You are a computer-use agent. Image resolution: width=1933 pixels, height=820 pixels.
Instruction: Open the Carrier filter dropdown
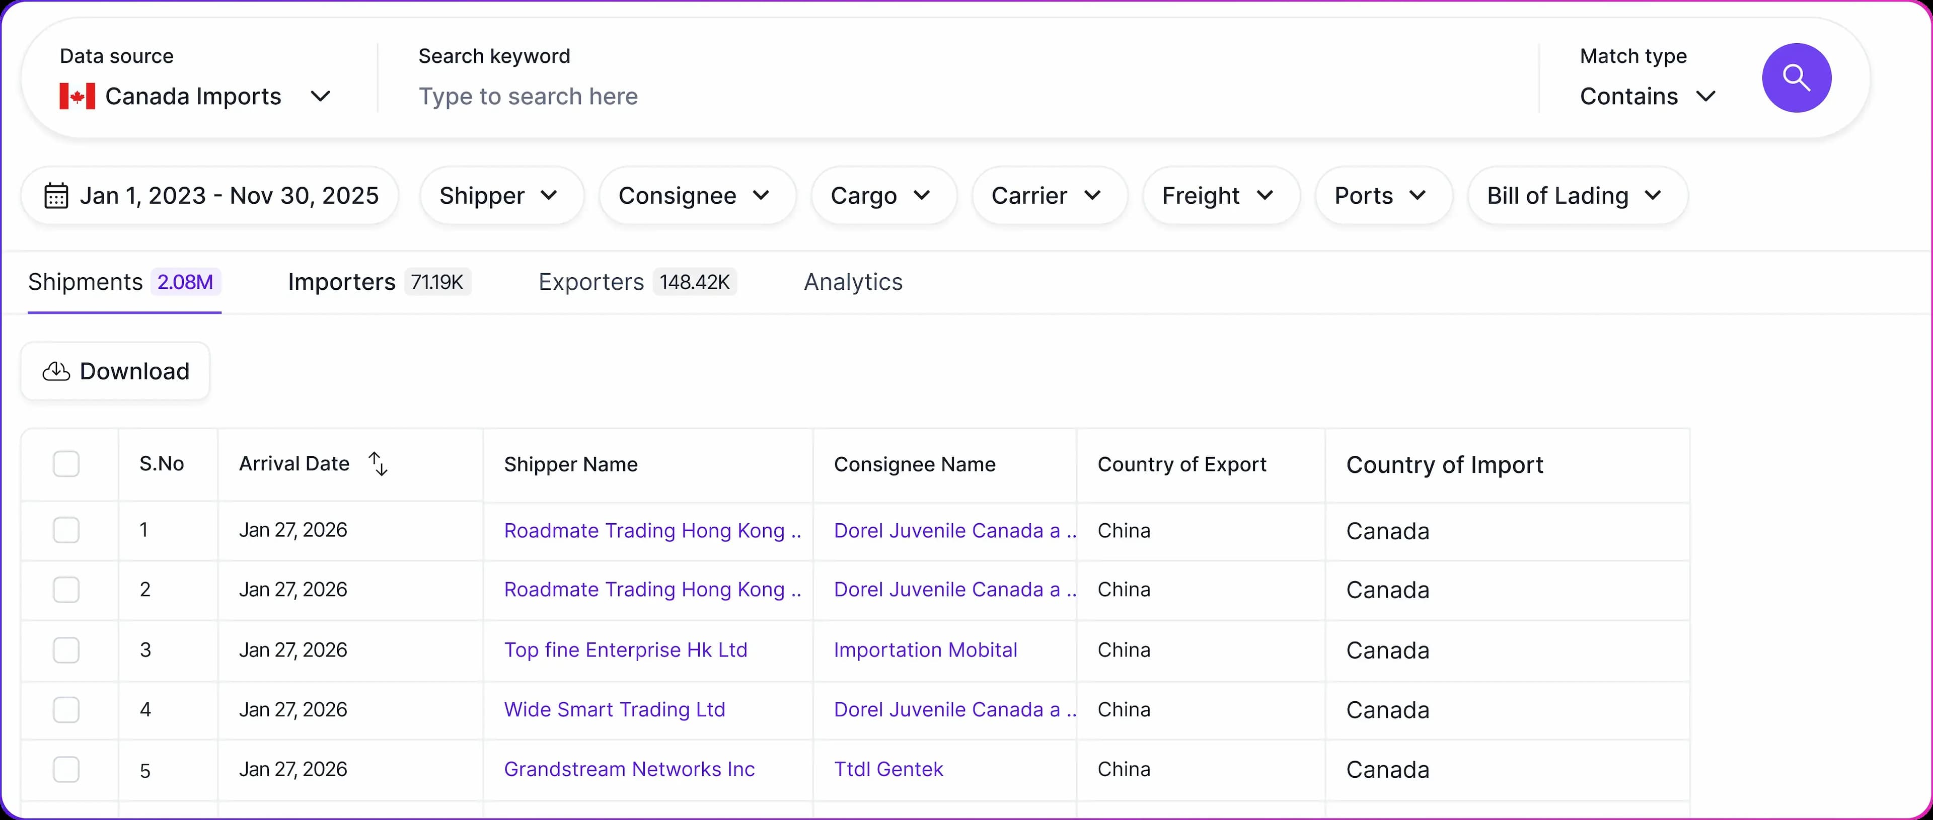pyautogui.click(x=1048, y=196)
